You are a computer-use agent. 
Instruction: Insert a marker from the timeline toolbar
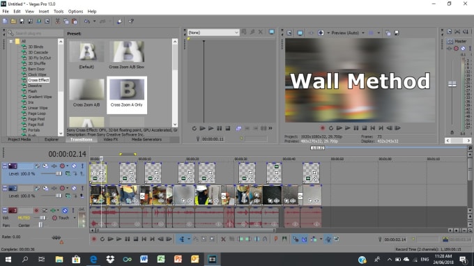[276, 239]
